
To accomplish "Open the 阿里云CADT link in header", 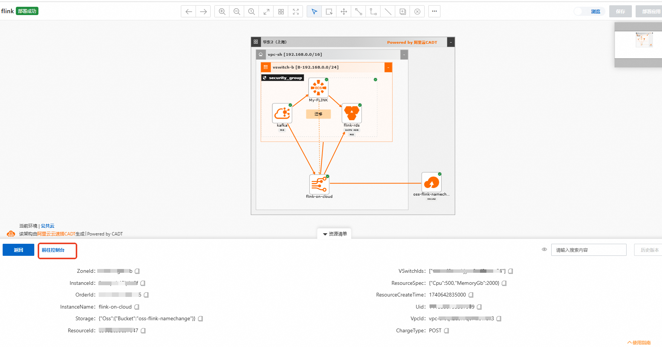I will point(425,42).
